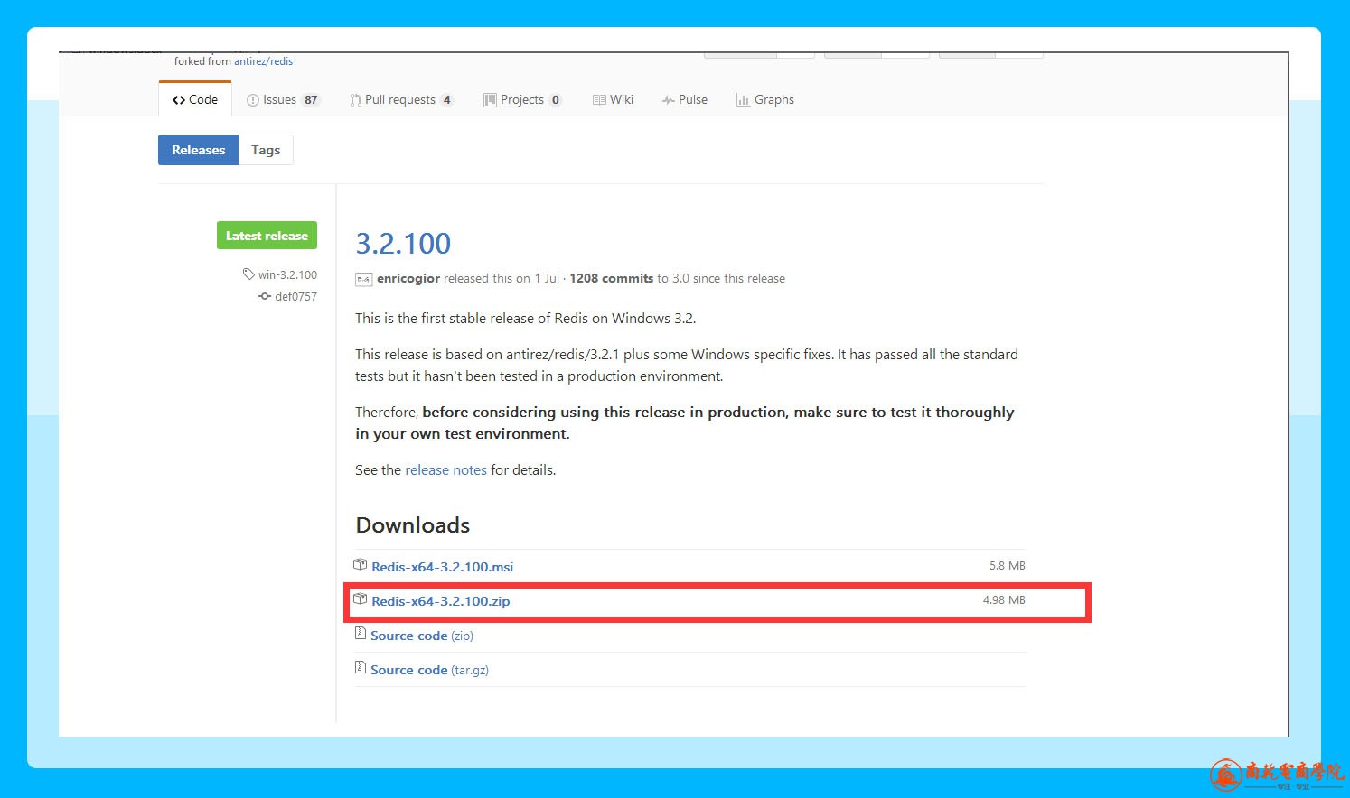This screenshot has width=1350, height=798.
Task: Open the Code tab
Action: point(195,99)
